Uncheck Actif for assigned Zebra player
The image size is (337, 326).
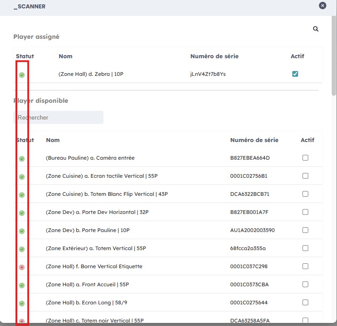tap(295, 74)
